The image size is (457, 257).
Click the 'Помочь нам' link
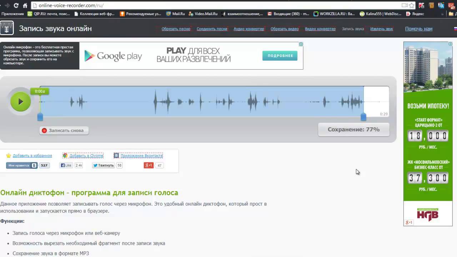click(418, 29)
